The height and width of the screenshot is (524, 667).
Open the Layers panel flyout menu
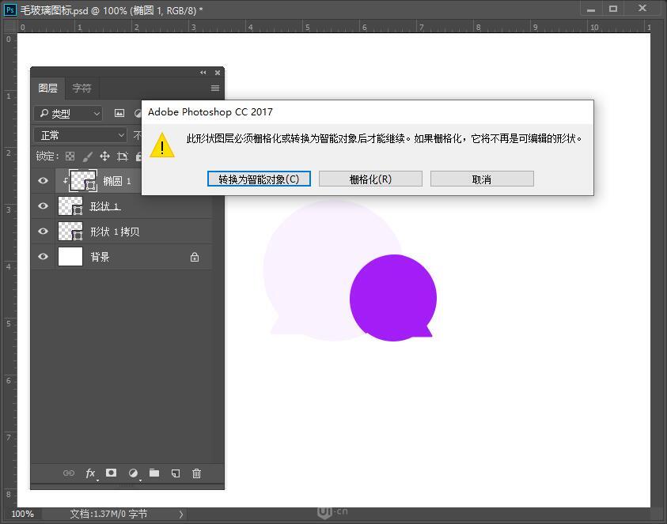pyautogui.click(x=214, y=88)
